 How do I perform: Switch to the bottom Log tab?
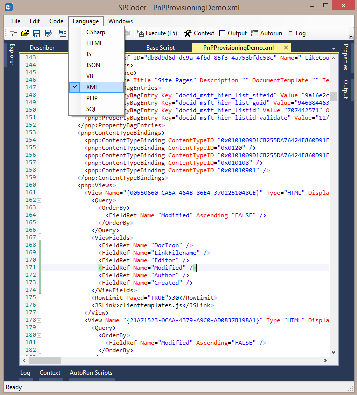pos(25,373)
